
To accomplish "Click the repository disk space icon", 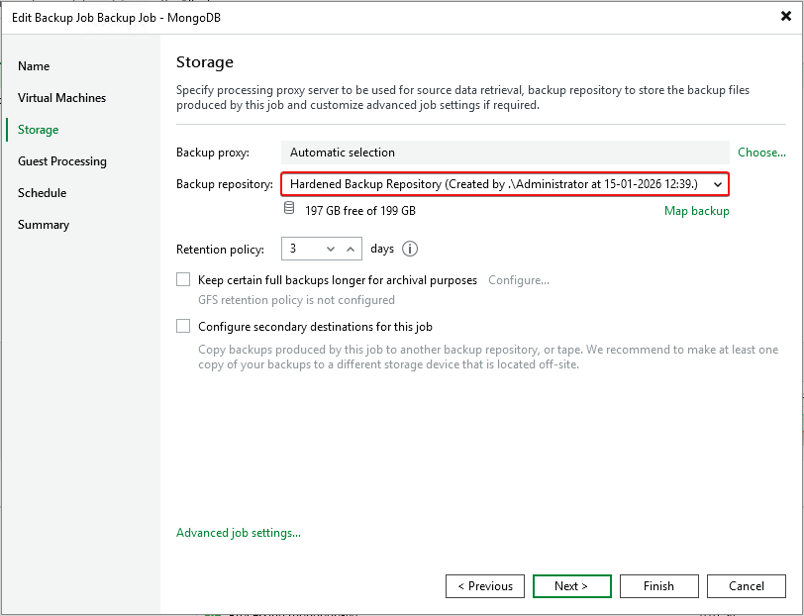I will point(289,209).
